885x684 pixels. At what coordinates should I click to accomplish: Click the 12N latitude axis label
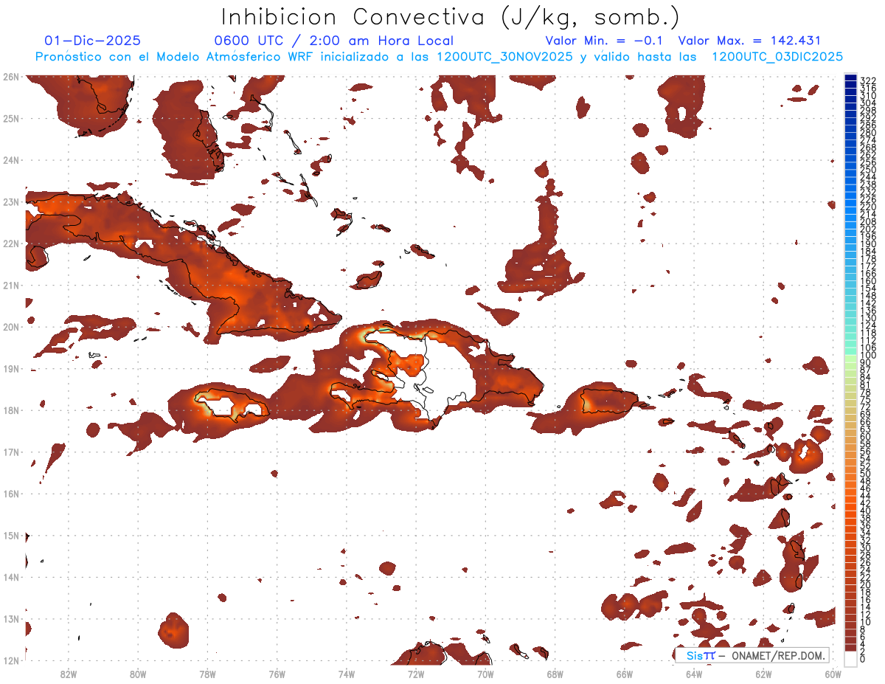click(x=10, y=660)
